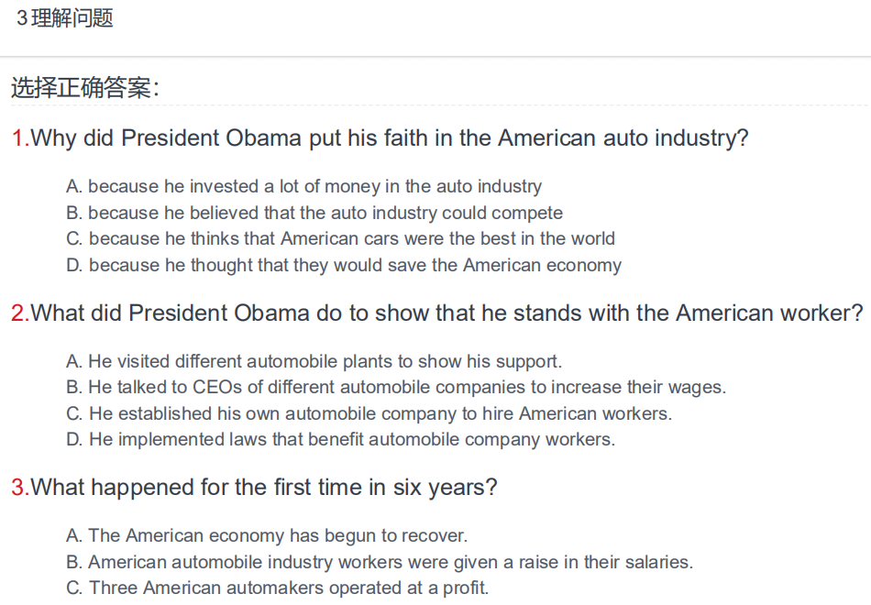The image size is (871, 605).
Task: Pick C established his own automobile company
Action: coord(369,414)
